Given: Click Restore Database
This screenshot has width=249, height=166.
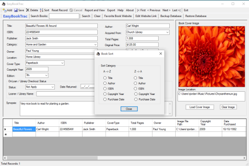Looking at the screenshot, I should (x=196, y=16).
